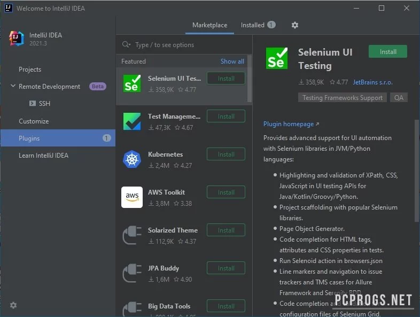
Task: Click the IntelliJ IDEA logo in sidebar
Action: click(17, 38)
